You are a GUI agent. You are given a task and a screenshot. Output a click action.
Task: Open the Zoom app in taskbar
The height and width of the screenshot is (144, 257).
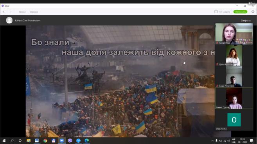(62, 140)
